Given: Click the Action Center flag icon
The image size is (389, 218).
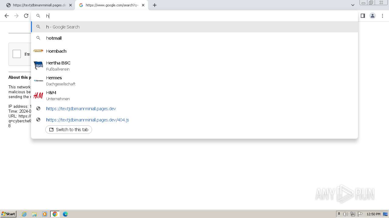Looking at the screenshot, I should [x=360, y=214].
